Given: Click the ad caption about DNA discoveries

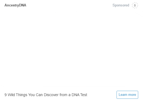Looking at the screenshot, I should click(46, 95).
